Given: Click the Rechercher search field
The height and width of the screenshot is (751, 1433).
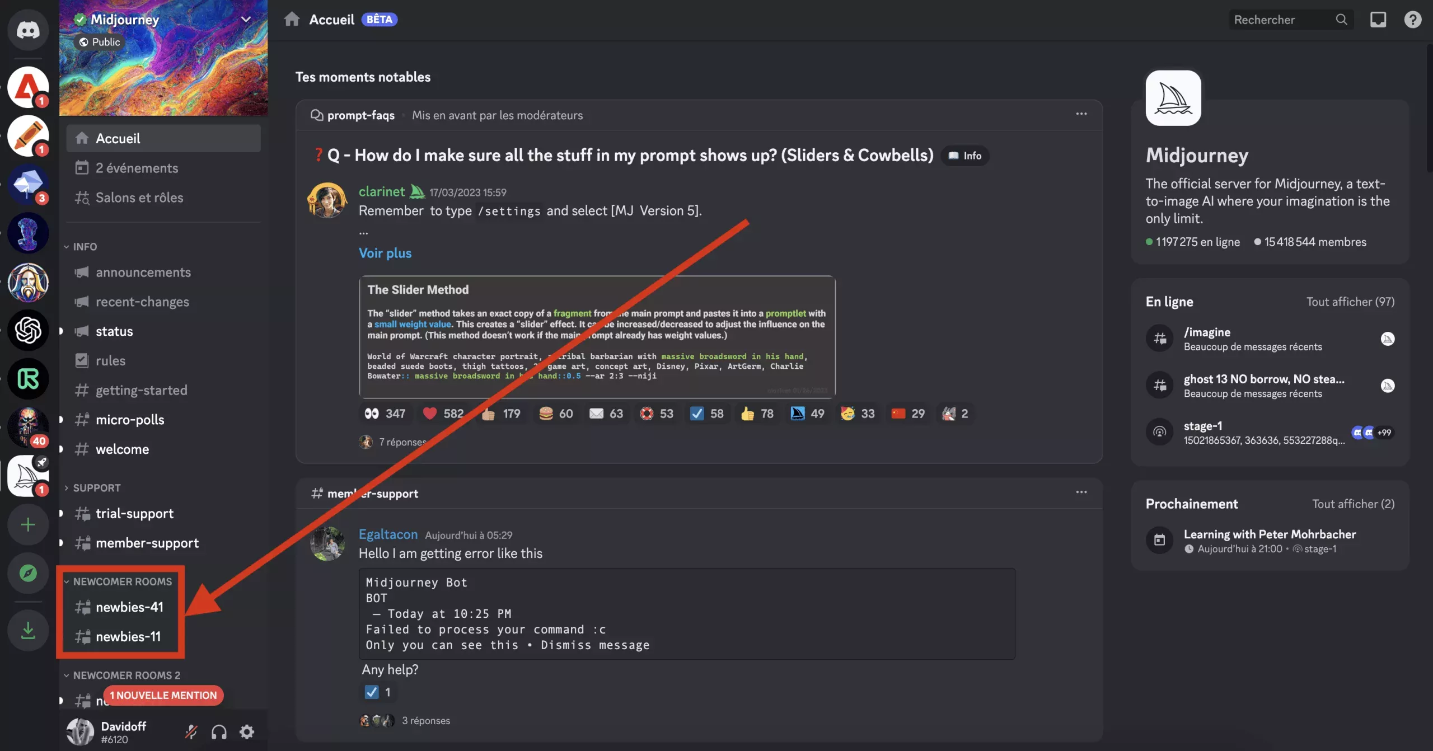Looking at the screenshot, I should pyautogui.click(x=1291, y=20).
